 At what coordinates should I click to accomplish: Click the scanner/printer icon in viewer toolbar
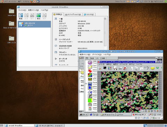click(x=120, y=68)
